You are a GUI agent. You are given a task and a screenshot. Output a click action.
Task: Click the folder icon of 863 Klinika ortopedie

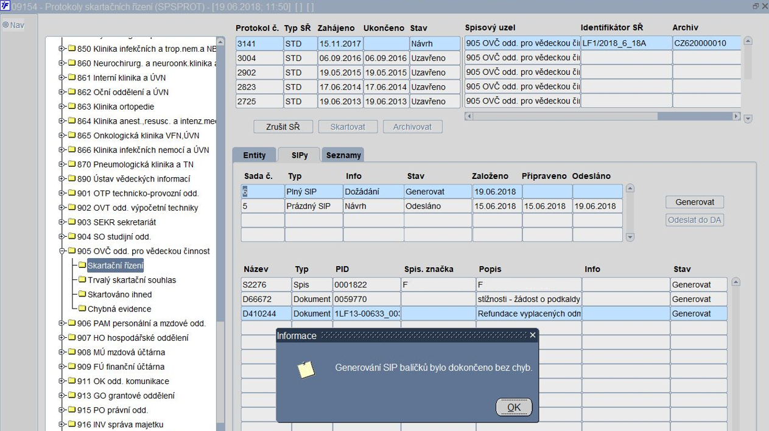[72, 107]
